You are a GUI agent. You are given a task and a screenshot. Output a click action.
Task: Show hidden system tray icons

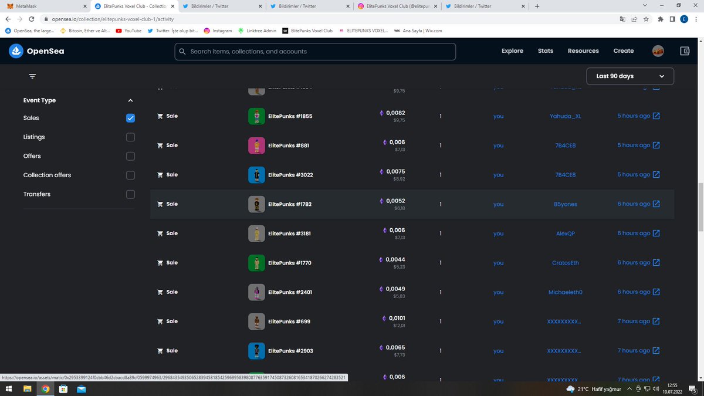tap(629, 389)
